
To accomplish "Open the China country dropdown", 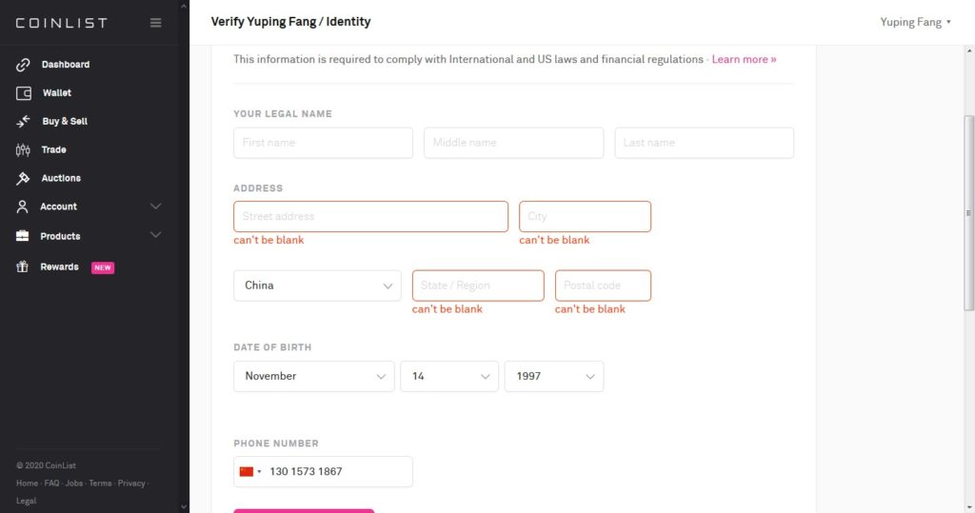I will [x=317, y=286].
